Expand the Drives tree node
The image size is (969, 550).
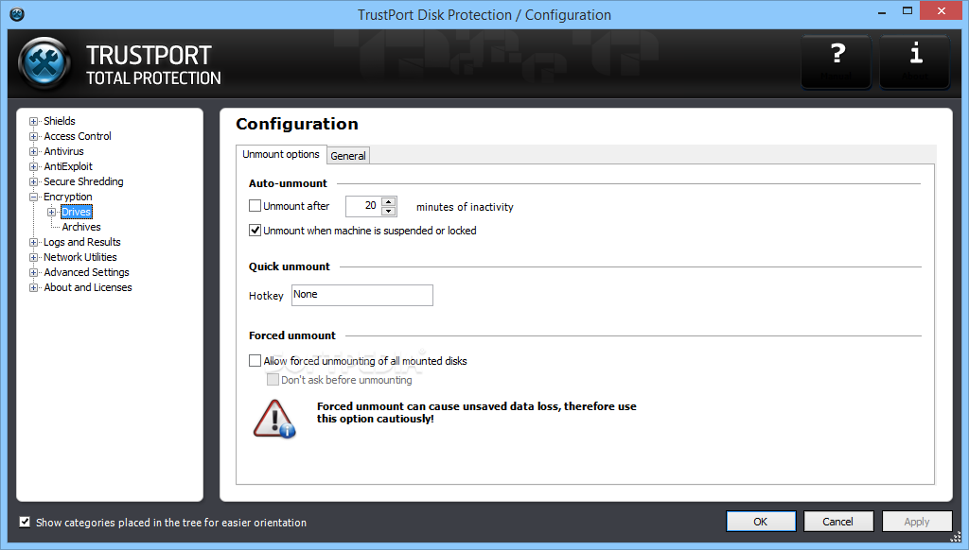tap(52, 213)
